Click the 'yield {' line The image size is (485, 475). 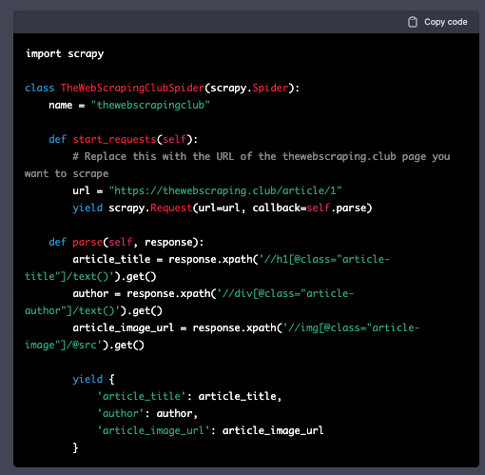click(x=93, y=379)
